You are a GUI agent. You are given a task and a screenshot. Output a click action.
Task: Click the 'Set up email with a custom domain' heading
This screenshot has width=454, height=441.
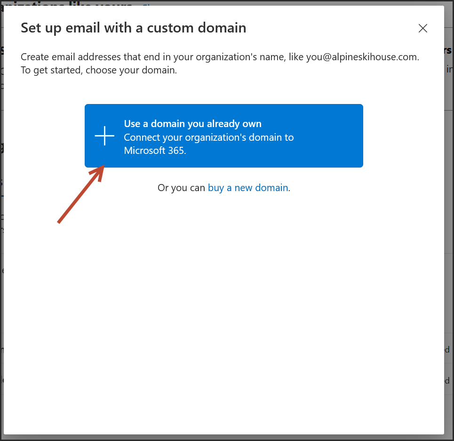[133, 28]
